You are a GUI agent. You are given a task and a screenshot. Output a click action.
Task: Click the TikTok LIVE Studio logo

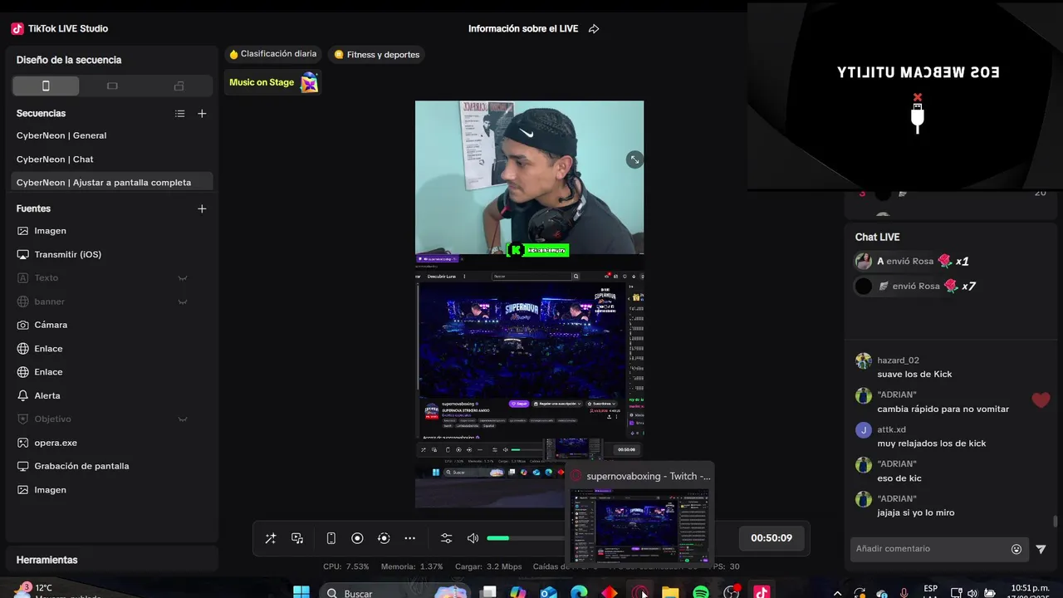coord(17,28)
